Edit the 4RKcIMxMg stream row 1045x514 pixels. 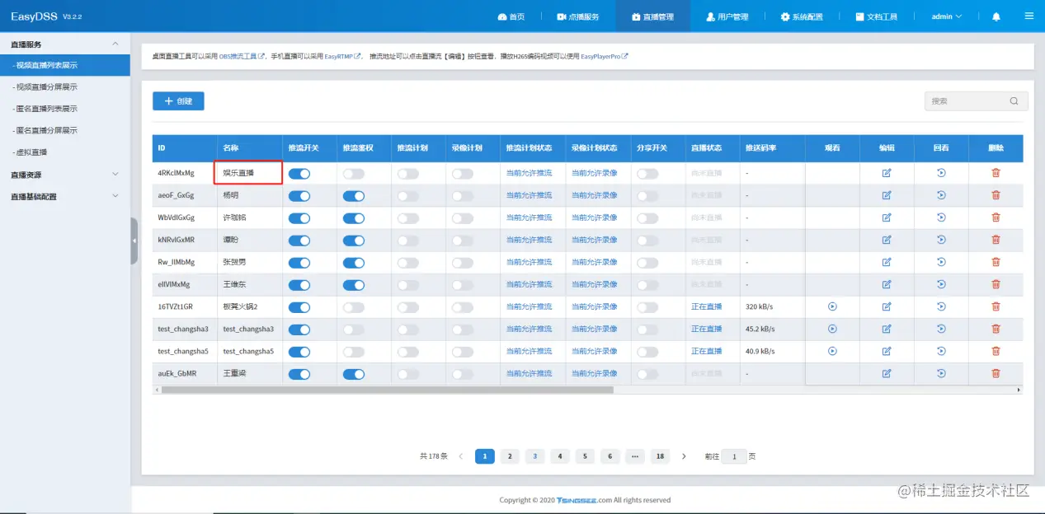pos(887,173)
